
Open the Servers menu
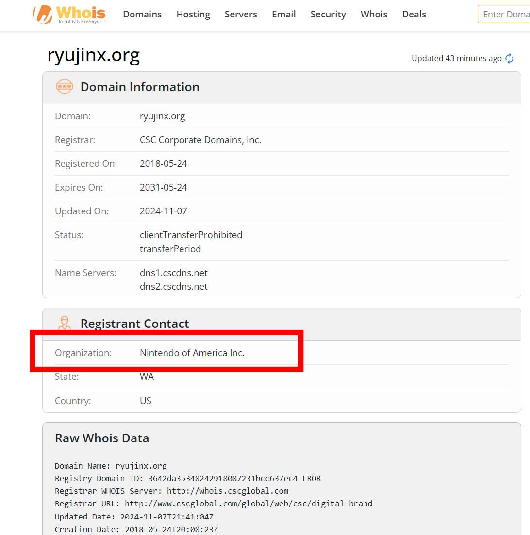tap(241, 15)
